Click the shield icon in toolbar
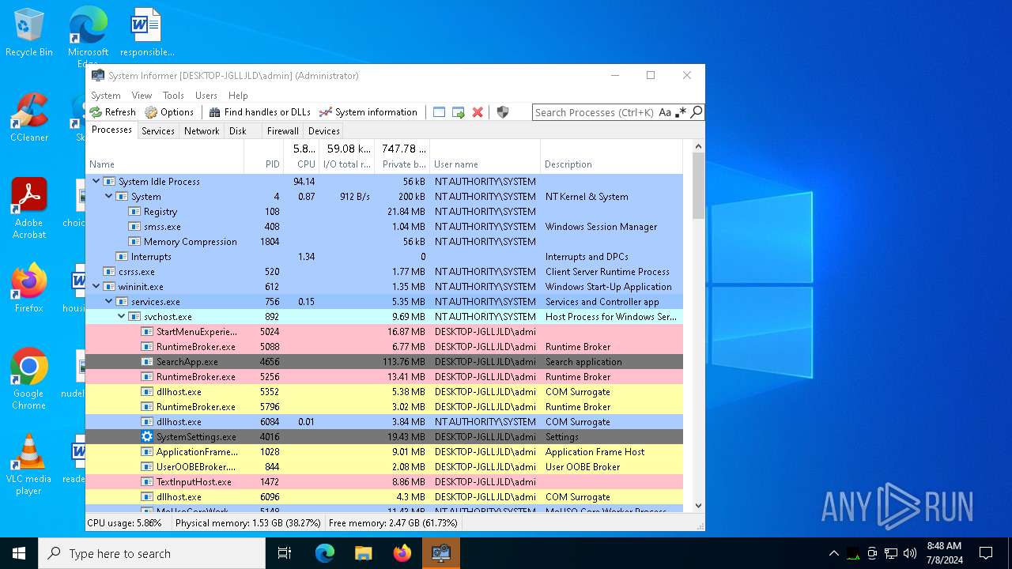 503,112
